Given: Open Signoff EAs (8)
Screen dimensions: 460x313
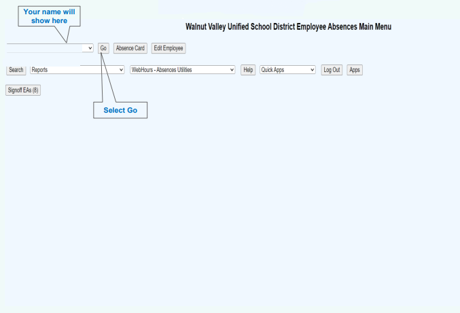Looking at the screenshot, I should [23, 90].
